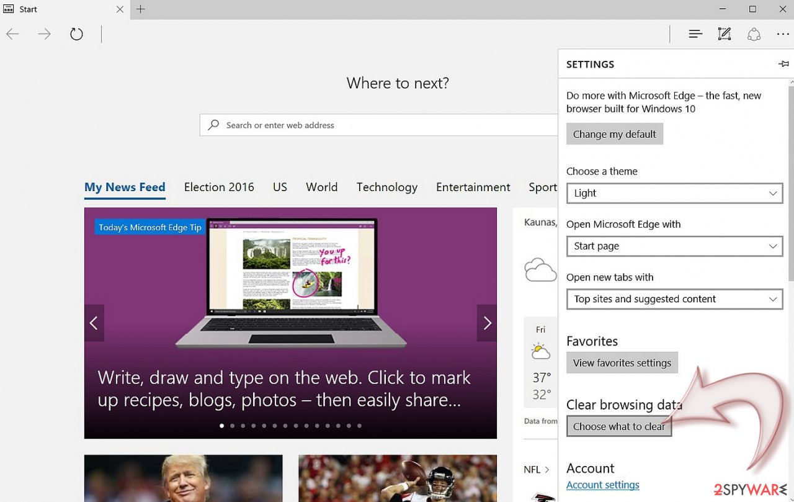Switch to Entertainment news tab
Viewport: 794px width, 502px height.
(x=473, y=187)
